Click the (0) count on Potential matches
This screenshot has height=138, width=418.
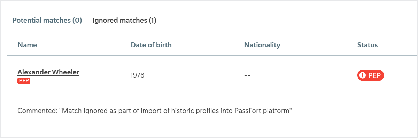(77, 21)
